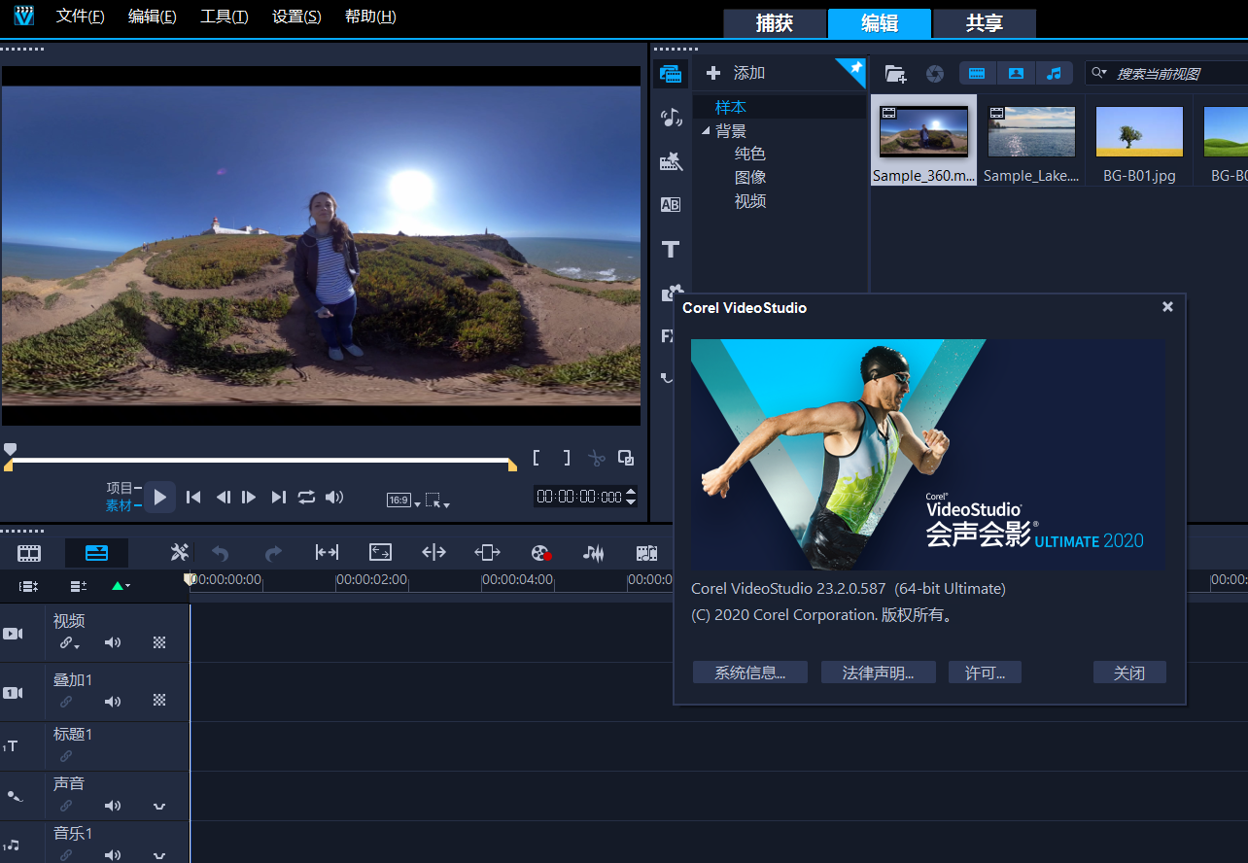Image resolution: width=1248 pixels, height=863 pixels.
Task: Select the Slip tool on the timeline toolbar
Action: coord(328,553)
